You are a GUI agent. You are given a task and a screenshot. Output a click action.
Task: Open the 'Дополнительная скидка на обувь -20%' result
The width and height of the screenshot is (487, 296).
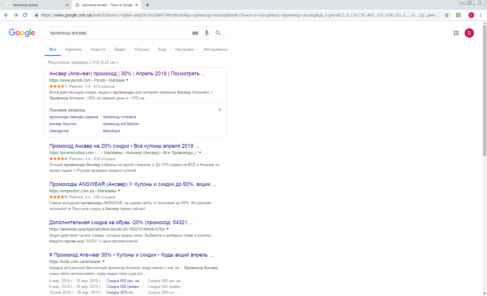[121, 222]
